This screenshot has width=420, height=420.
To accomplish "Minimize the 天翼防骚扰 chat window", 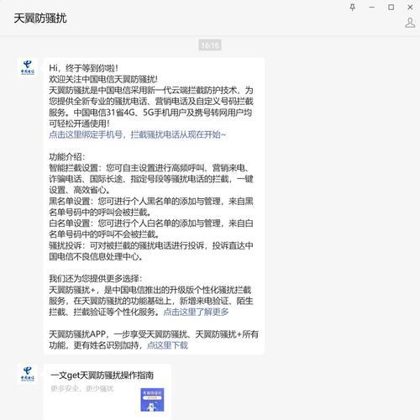I will 372,8.
